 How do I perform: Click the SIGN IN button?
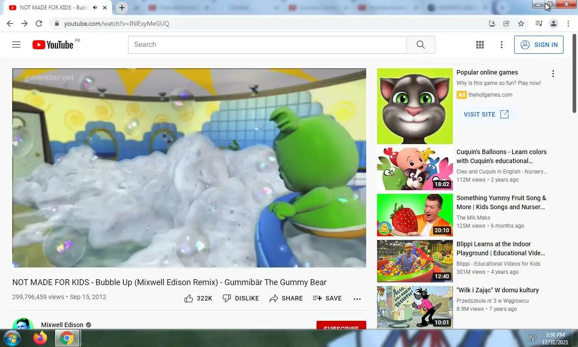(539, 45)
